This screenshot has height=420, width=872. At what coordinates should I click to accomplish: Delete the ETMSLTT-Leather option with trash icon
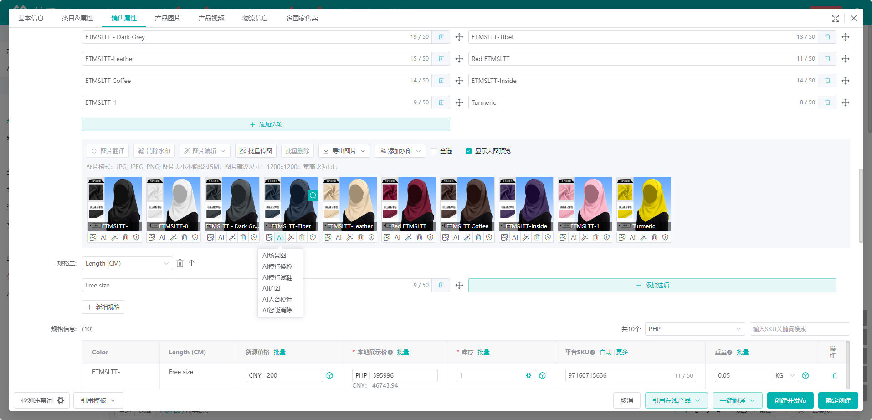point(441,59)
